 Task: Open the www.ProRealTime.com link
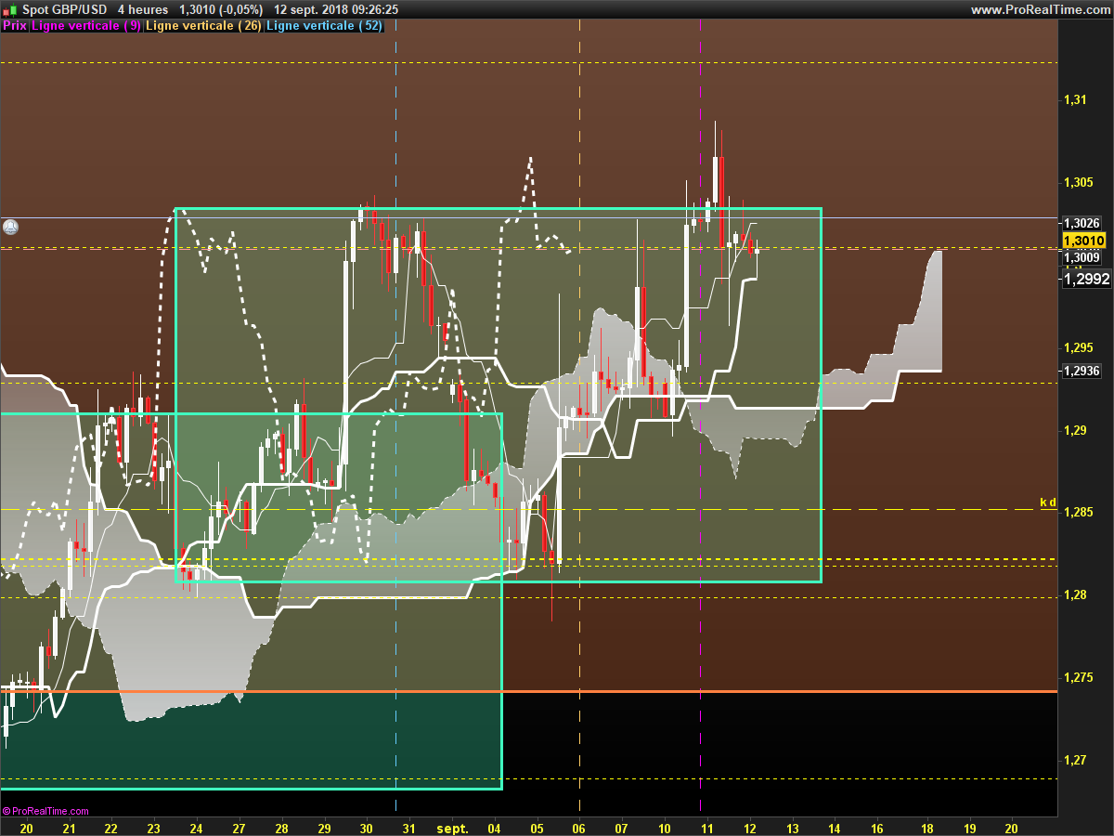tap(1040, 9)
